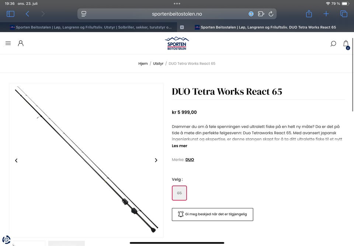Go forward in browser history
The width and height of the screenshot is (354, 246).
(x=43, y=14)
